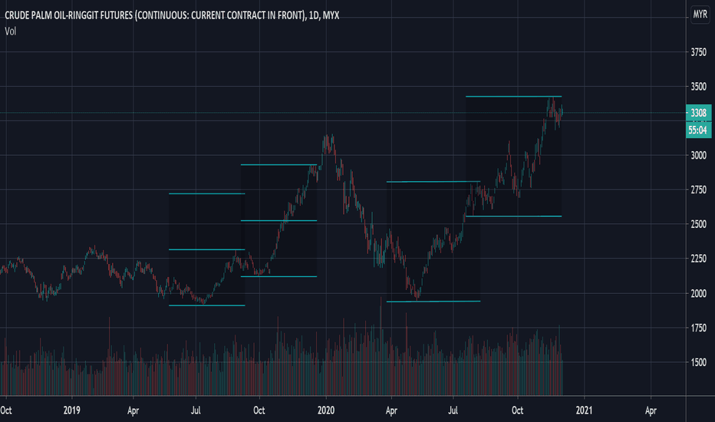Click the 2020 label on time axis
Screen dimensions: 715x422
pyautogui.click(x=326, y=410)
